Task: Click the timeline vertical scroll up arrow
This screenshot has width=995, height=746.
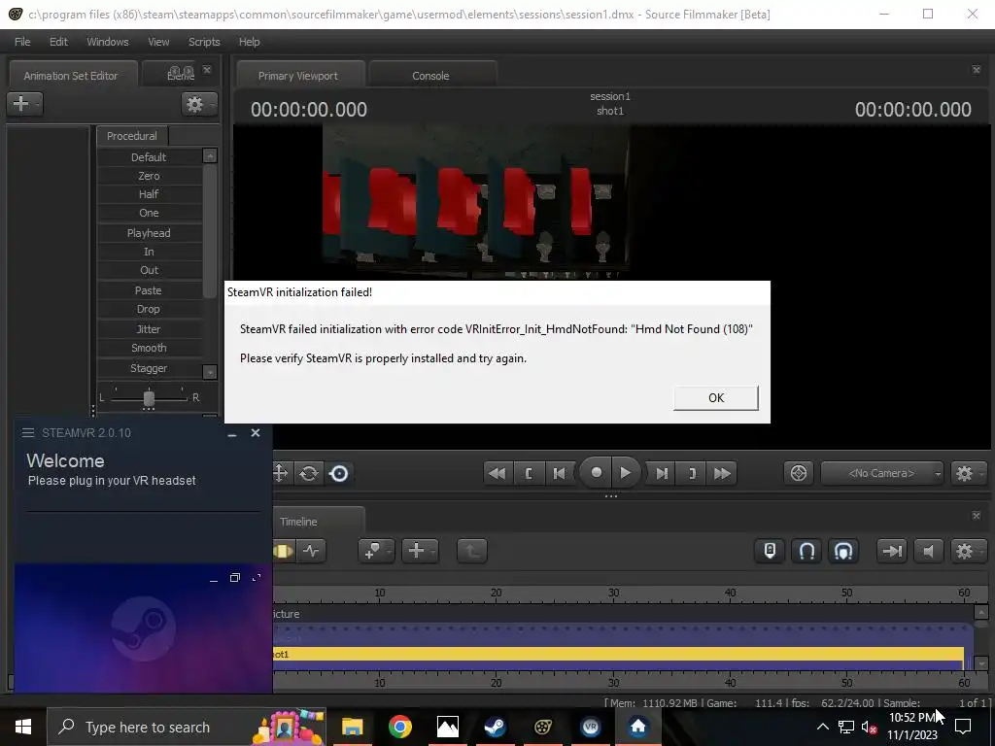Action: pos(981,612)
